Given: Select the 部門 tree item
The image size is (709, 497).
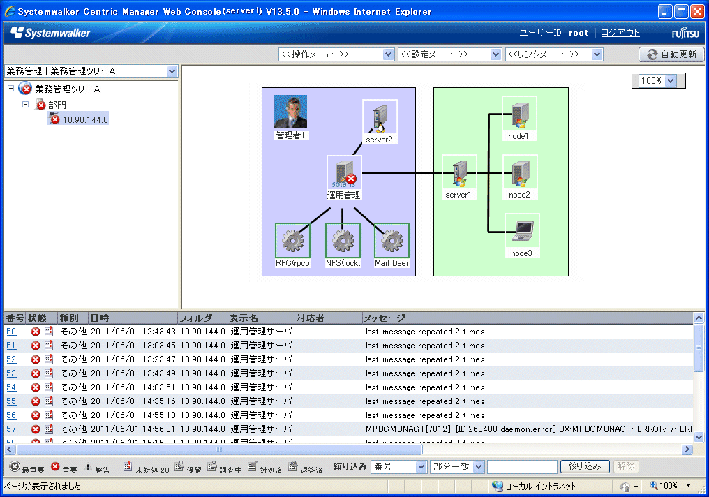Looking at the screenshot, I should coord(57,105).
